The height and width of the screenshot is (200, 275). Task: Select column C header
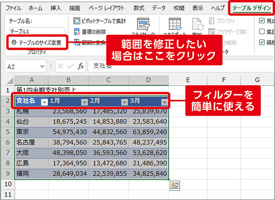click(x=108, y=80)
